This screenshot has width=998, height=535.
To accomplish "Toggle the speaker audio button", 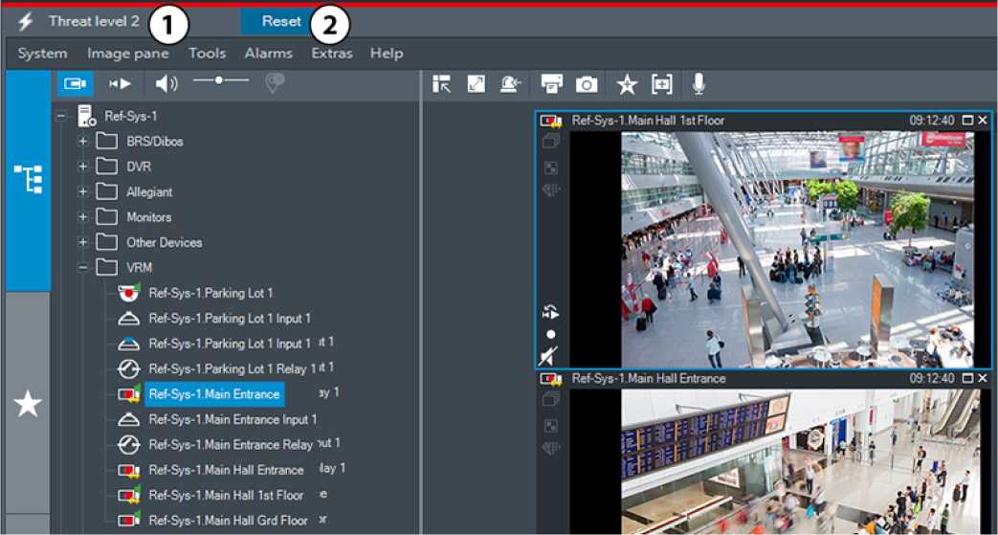I will click(166, 83).
